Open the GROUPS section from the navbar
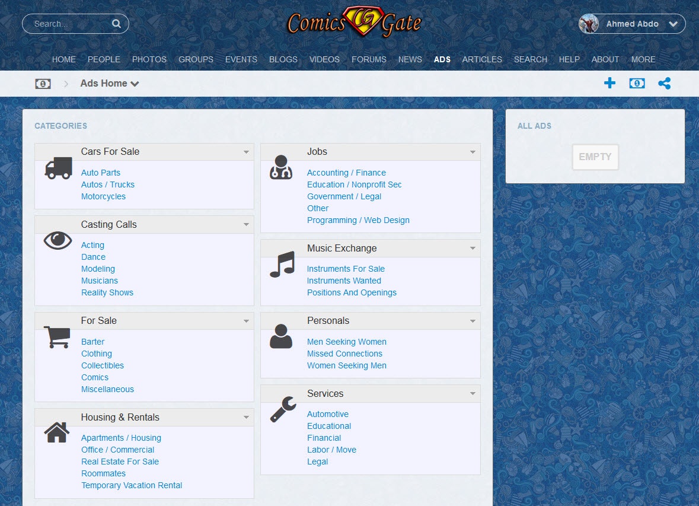This screenshot has height=506, width=699. pos(196,59)
